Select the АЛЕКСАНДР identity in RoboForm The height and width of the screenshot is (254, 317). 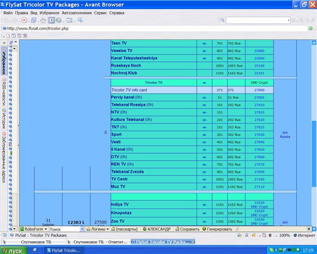pos(157,229)
